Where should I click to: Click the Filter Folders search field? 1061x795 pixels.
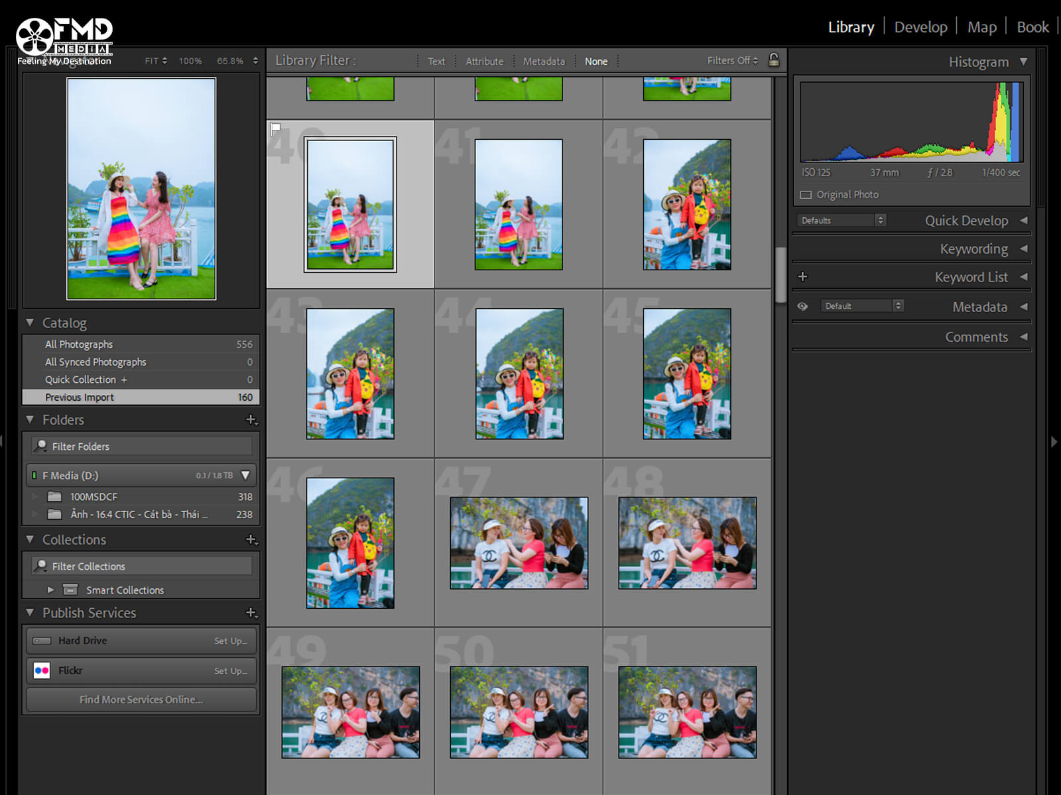coord(142,446)
